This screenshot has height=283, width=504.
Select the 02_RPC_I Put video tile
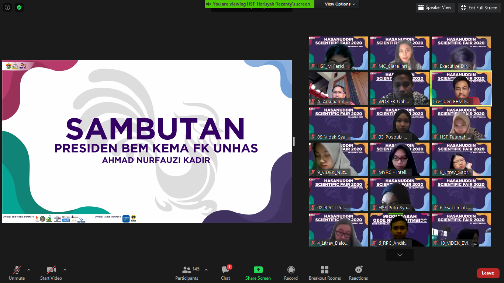point(339,195)
